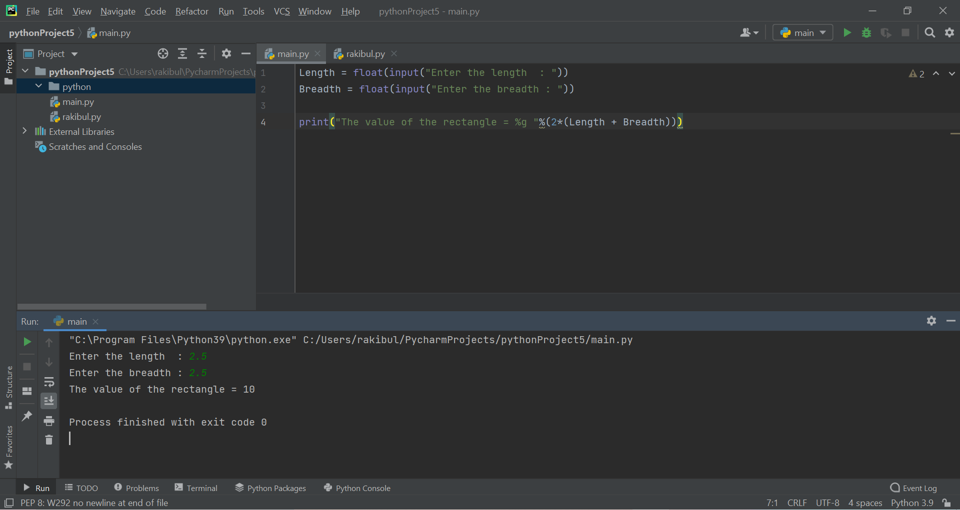The height and width of the screenshot is (510, 960).
Task: Open the Event Log
Action: [913, 488]
